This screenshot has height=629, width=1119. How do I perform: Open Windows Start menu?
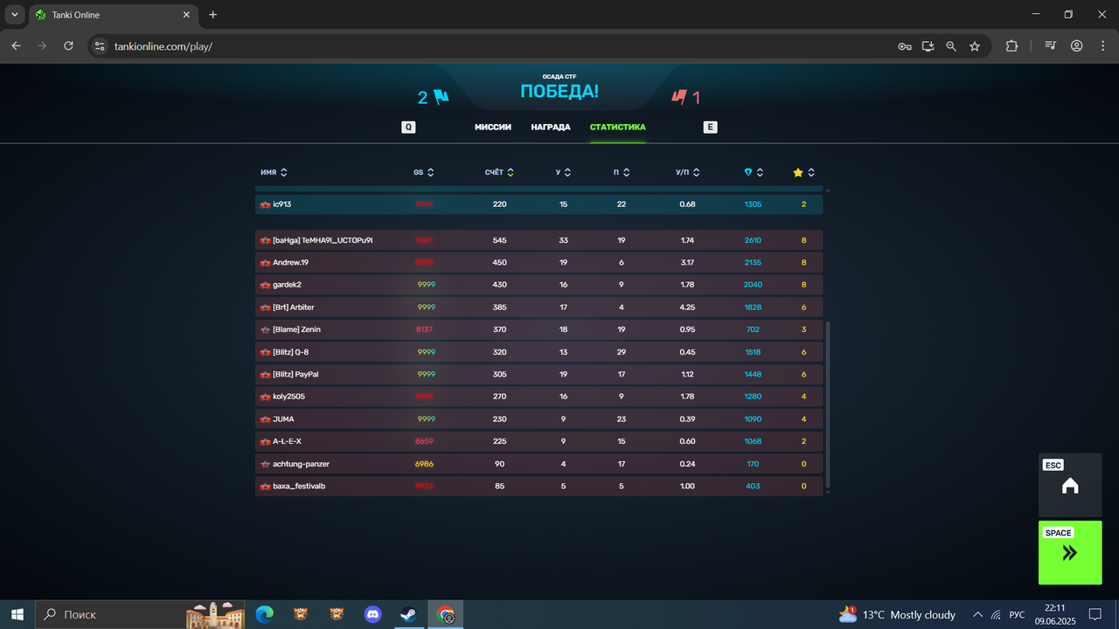(17, 614)
